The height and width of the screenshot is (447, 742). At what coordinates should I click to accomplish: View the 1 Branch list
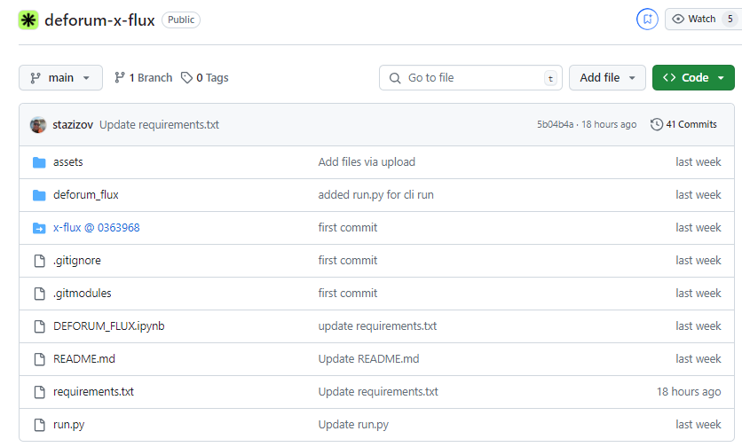[x=143, y=78]
